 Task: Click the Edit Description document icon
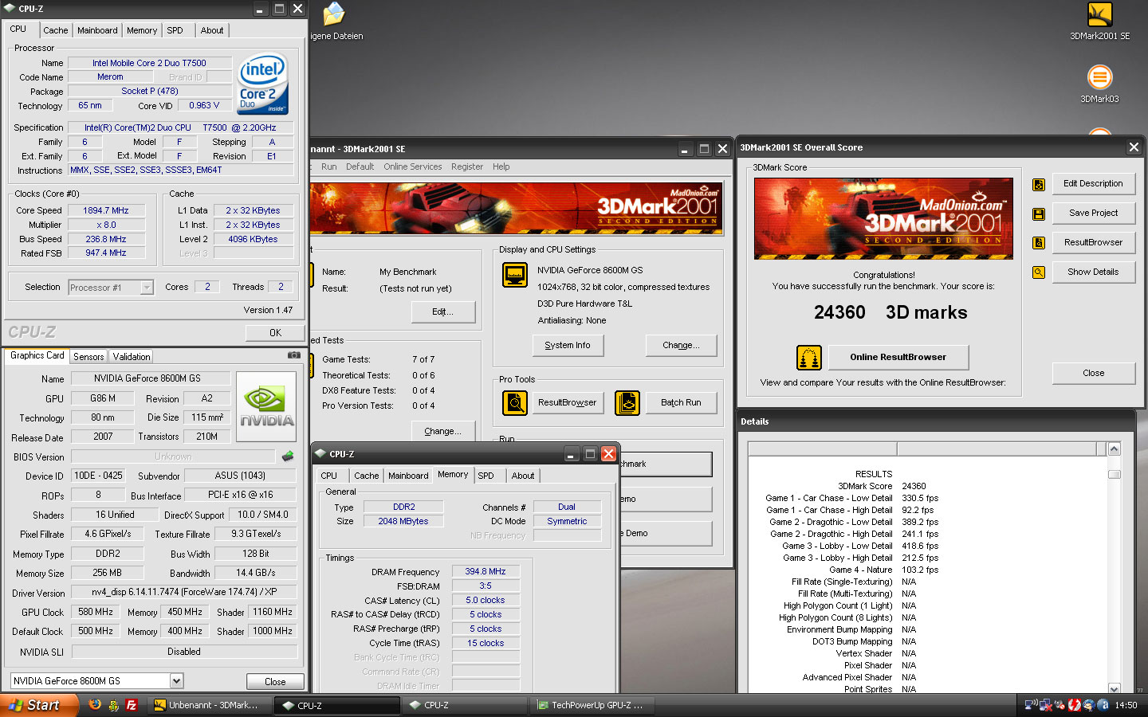pos(1039,184)
